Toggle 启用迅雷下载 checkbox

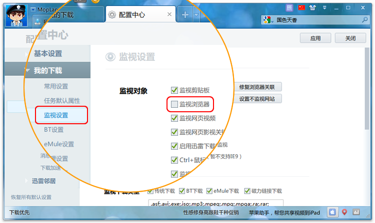174,146
